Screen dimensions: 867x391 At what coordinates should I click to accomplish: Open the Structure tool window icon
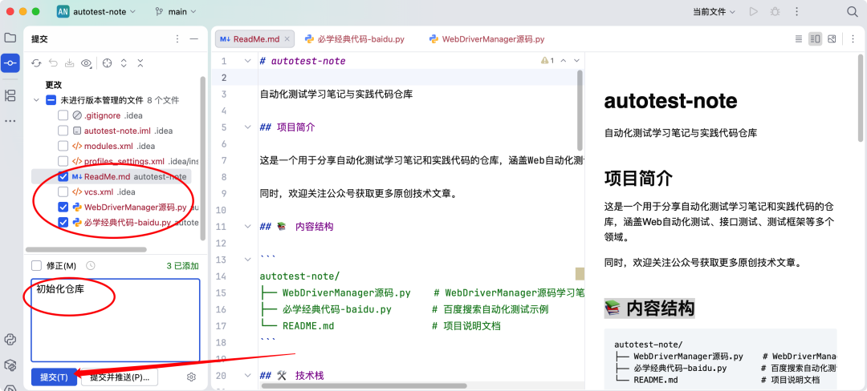point(10,95)
